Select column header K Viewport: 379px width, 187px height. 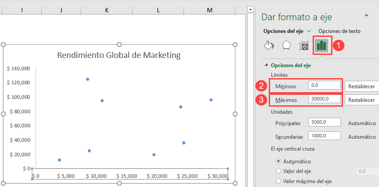(107, 10)
